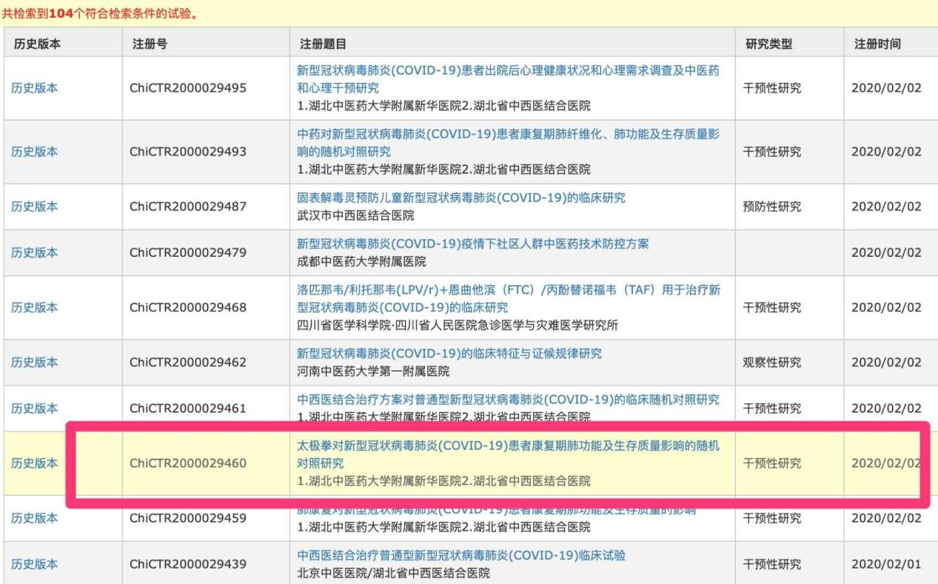Open the 社区人群中医药技术防控方案 trial title
The image size is (938, 584).
coord(473,245)
